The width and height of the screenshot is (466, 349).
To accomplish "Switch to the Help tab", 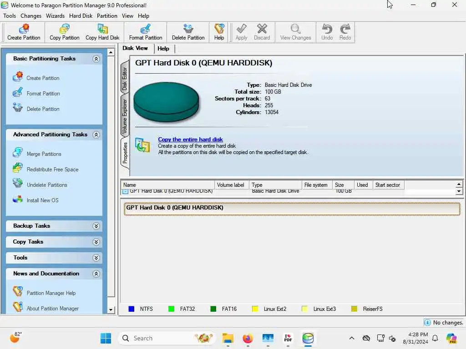I will coord(163,49).
